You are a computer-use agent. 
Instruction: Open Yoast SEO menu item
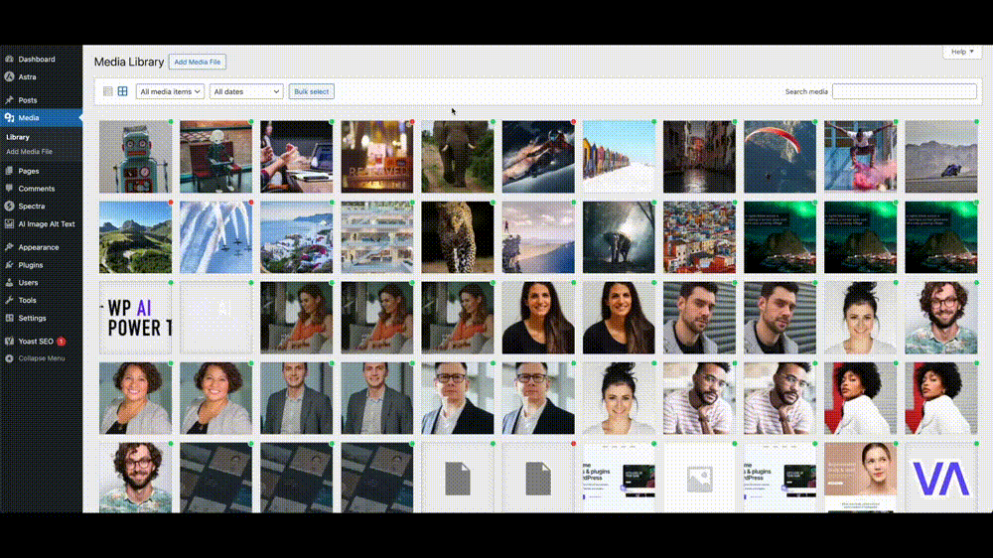point(35,341)
